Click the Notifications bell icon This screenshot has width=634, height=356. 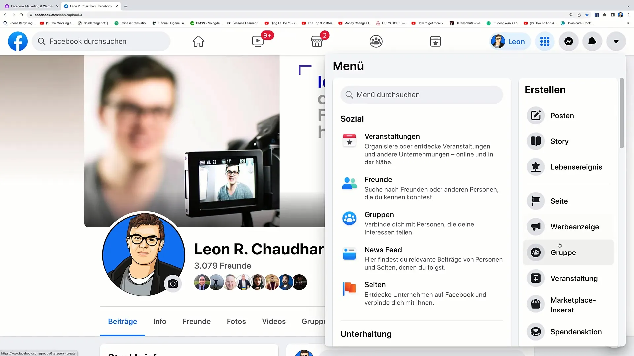[593, 41]
